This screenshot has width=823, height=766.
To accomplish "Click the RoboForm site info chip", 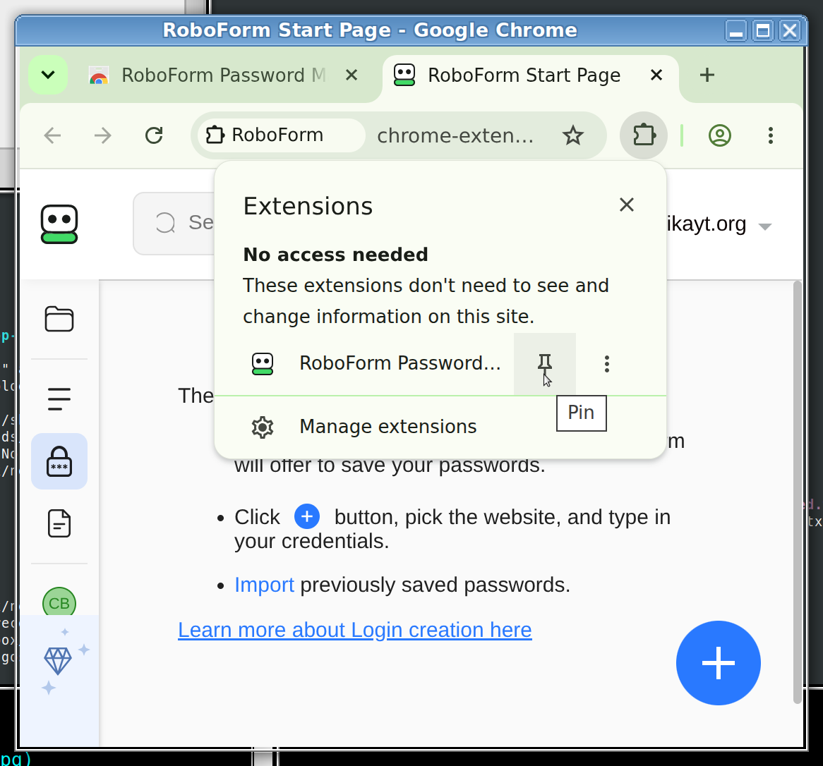I will point(280,135).
